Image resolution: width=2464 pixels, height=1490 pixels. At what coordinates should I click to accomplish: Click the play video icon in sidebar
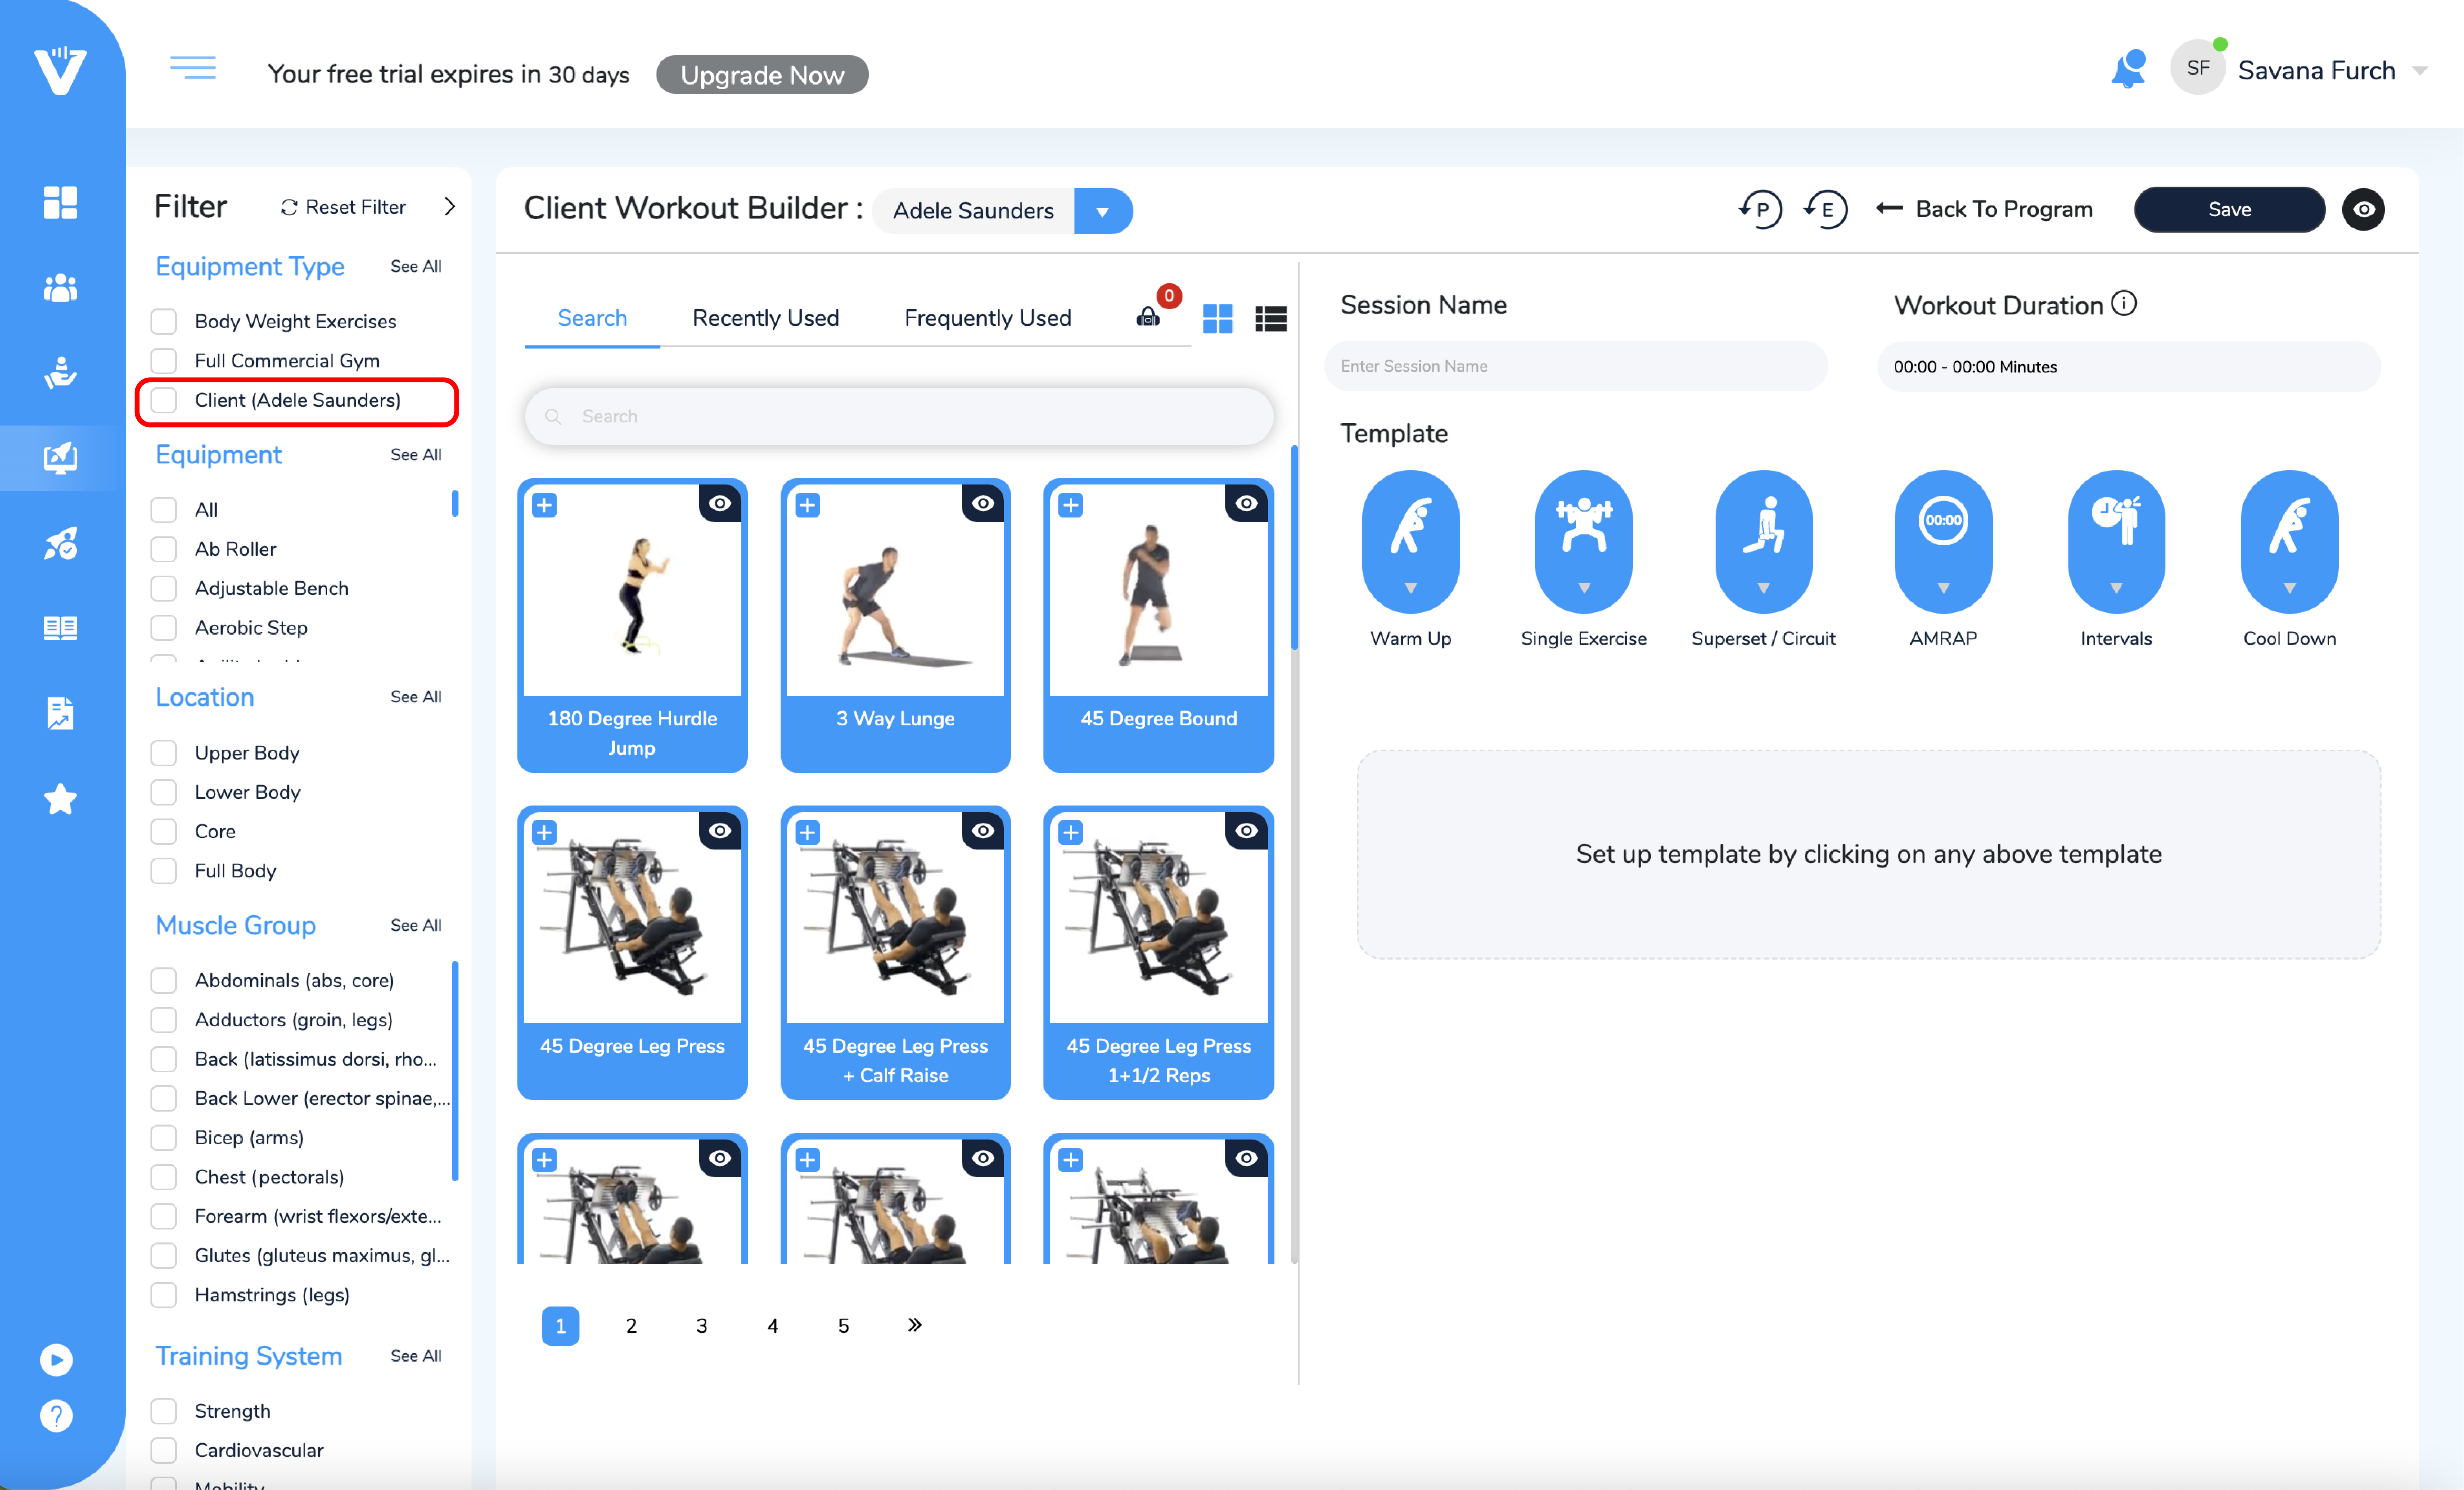[56, 1359]
